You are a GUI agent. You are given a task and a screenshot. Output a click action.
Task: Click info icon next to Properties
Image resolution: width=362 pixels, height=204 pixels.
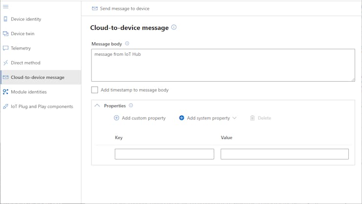pyautogui.click(x=131, y=105)
